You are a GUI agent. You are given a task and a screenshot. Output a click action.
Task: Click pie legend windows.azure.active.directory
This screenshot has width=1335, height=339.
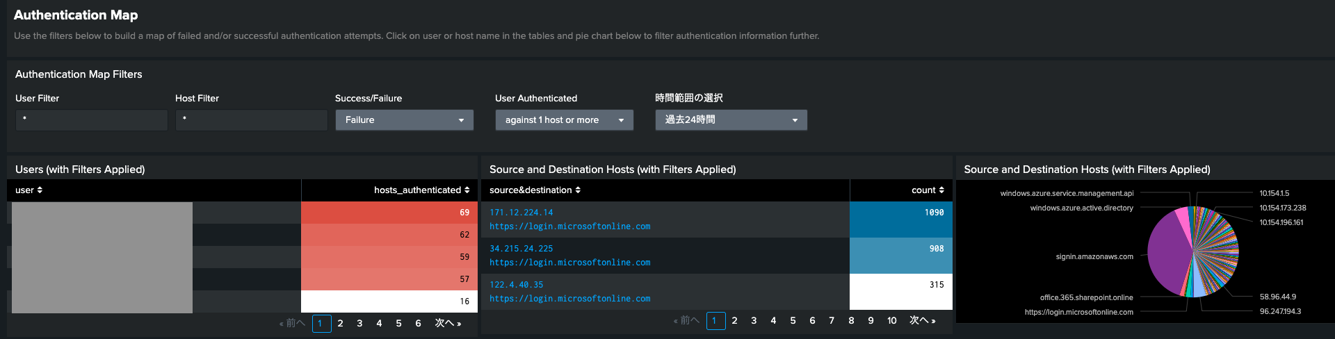[x=1081, y=208]
